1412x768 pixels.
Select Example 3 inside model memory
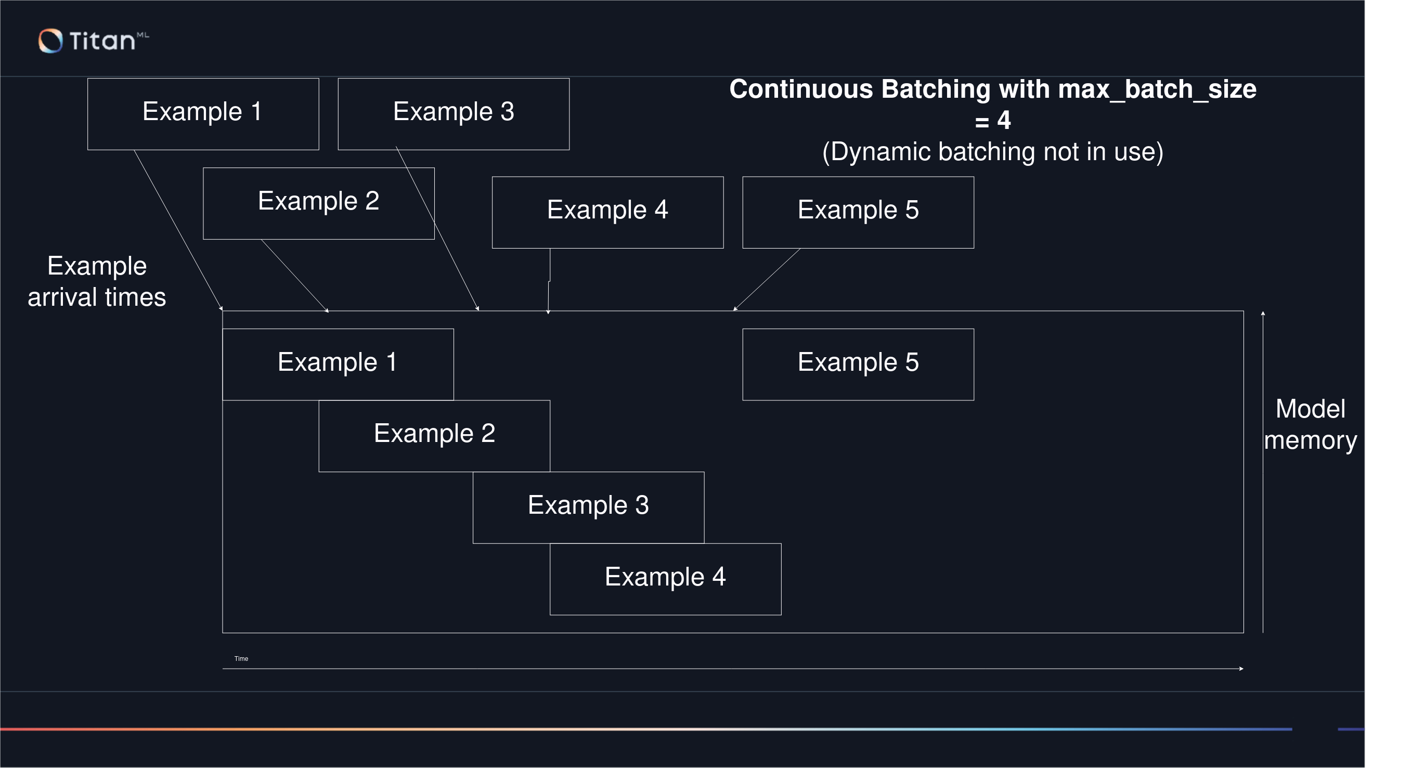click(x=588, y=507)
